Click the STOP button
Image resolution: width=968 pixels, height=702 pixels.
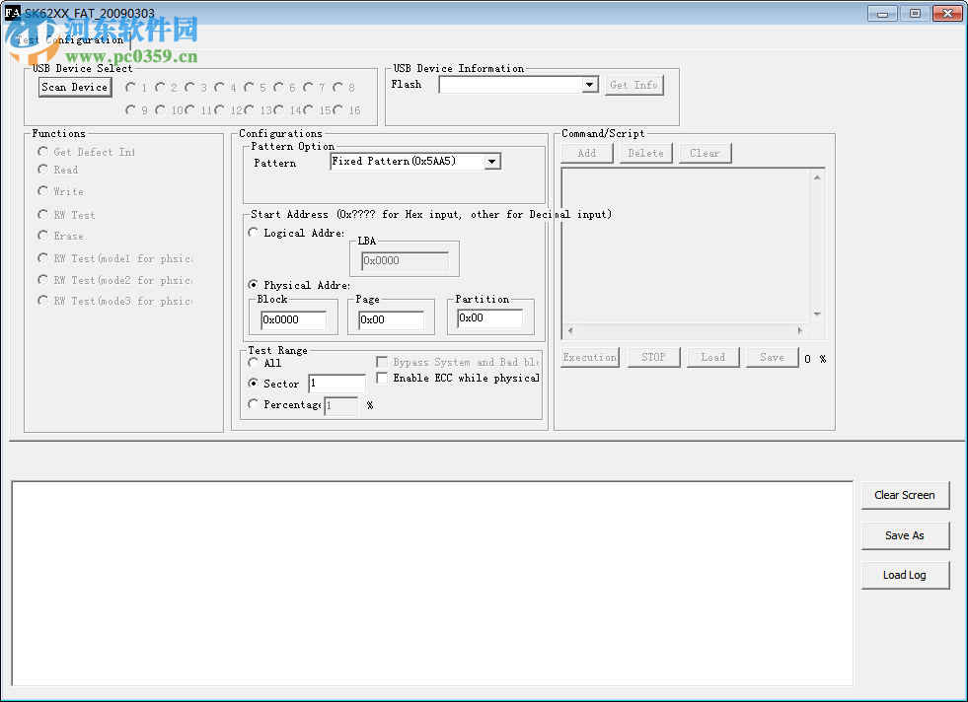pos(654,358)
